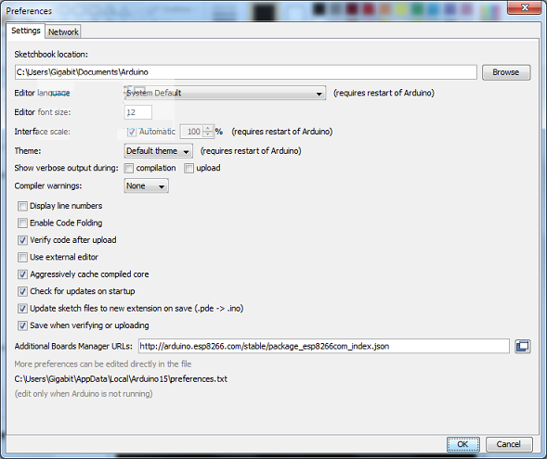Expand the Theme dropdown
The height and width of the screenshot is (459, 547).
click(159, 151)
